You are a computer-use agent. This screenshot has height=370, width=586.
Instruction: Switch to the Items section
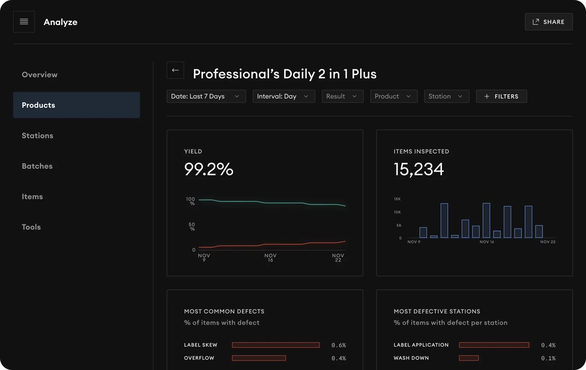tap(32, 197)
